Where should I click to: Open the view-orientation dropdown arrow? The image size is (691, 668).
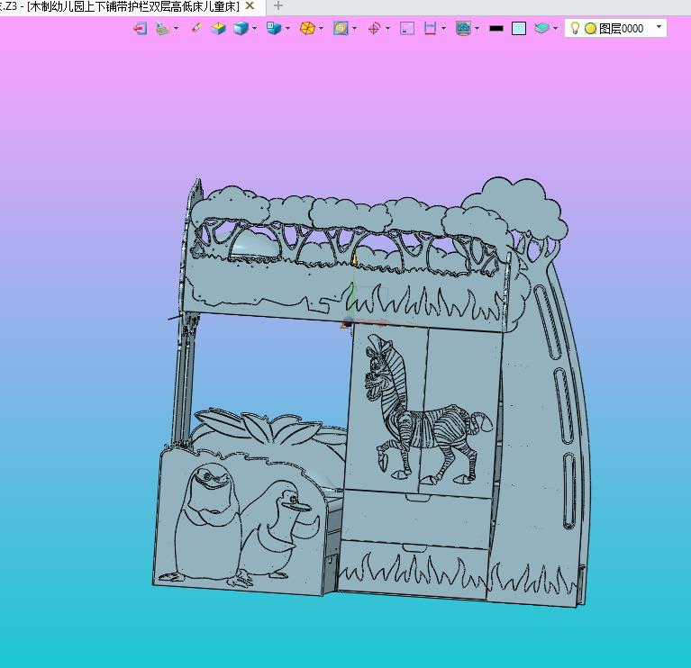(x=287, y=29)
